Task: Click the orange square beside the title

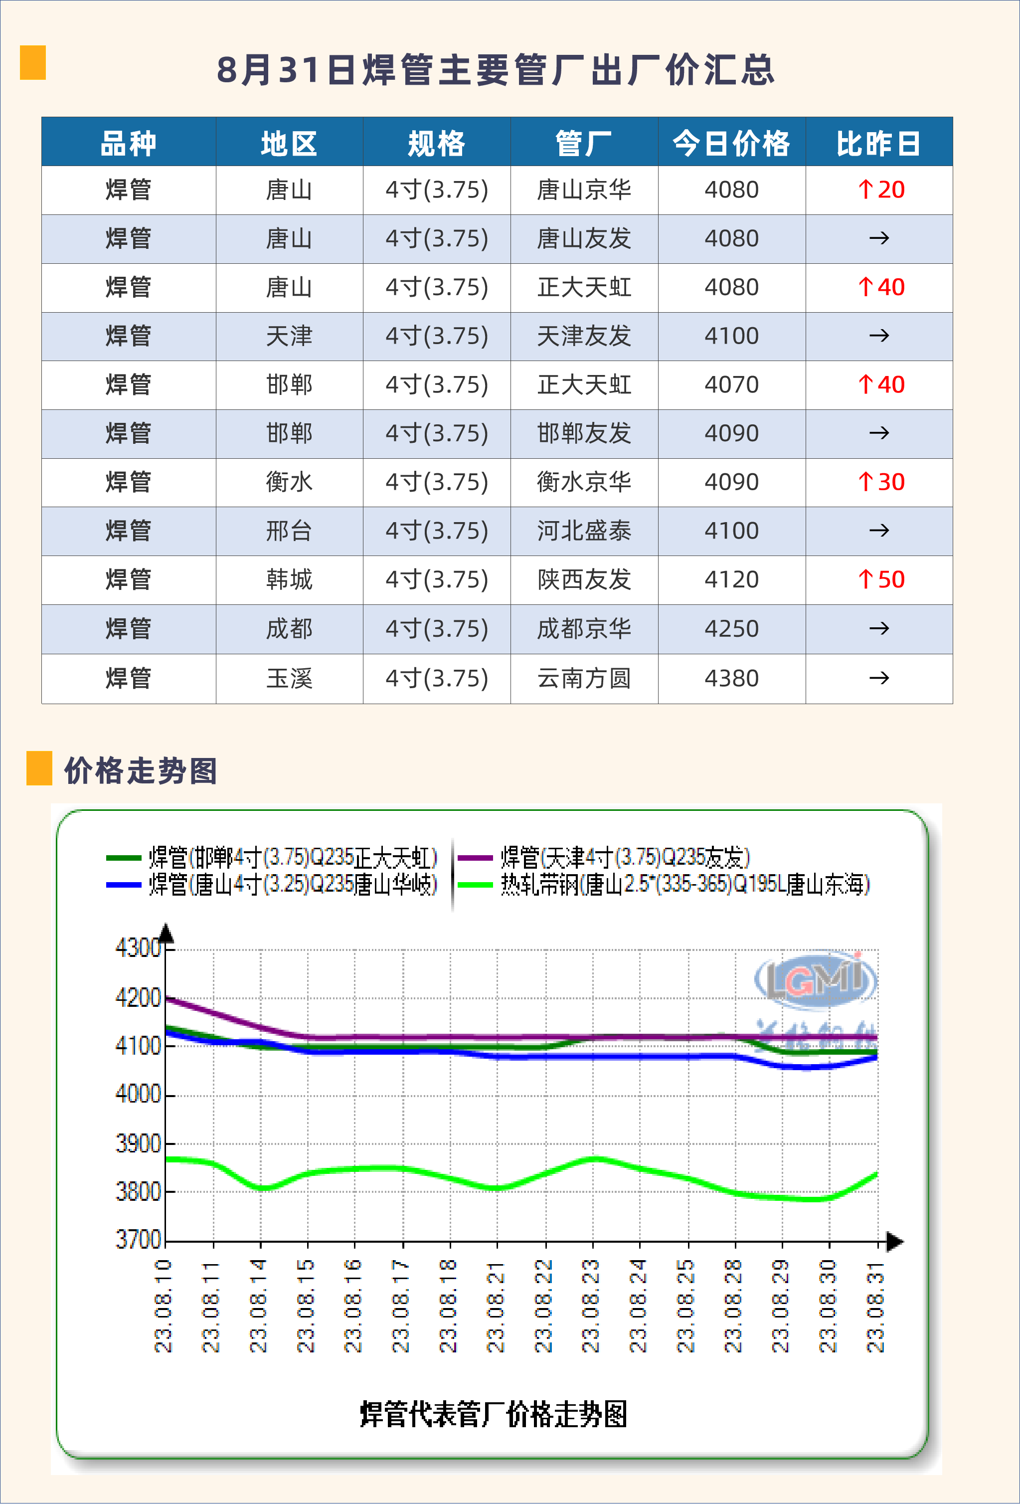Action: (x=32, y=62)
